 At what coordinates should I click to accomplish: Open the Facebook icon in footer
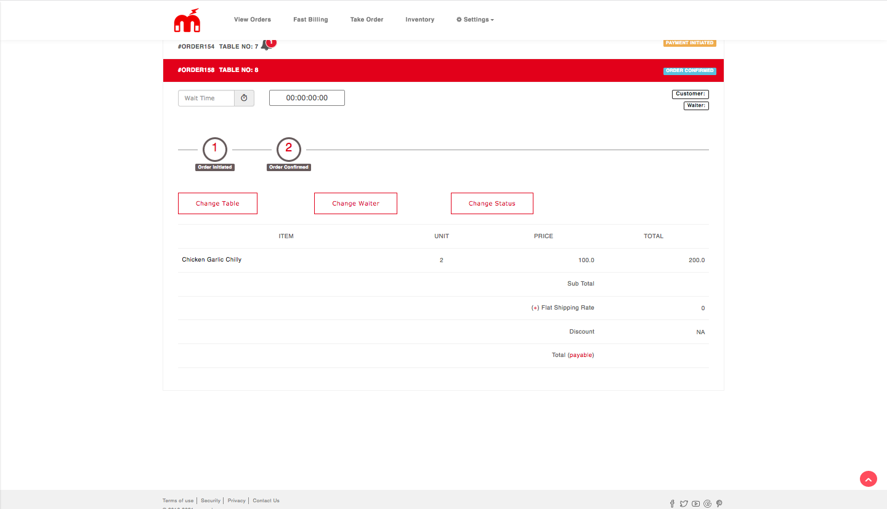[x=672, y=503]
